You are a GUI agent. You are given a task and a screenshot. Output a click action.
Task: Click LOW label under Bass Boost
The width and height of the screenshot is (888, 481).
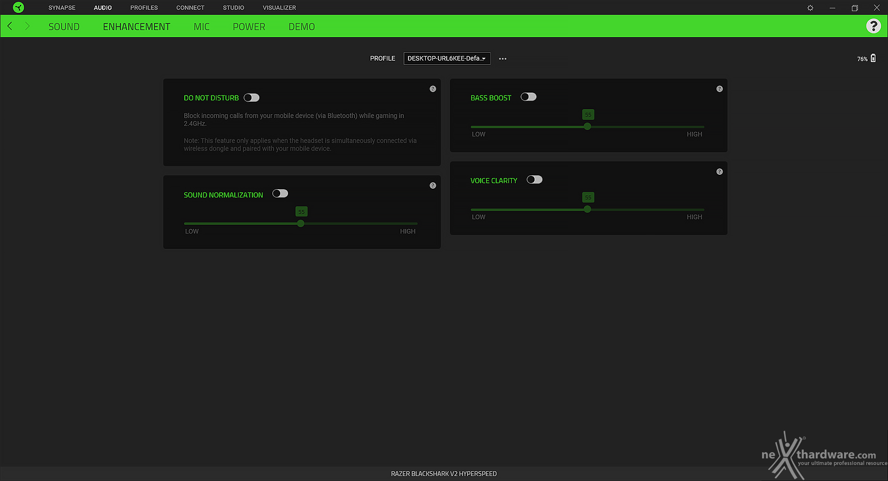[x=478, y=134]
